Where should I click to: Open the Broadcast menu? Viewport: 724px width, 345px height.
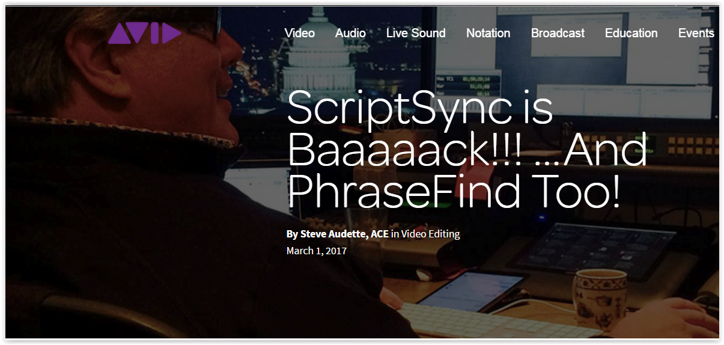(558, 33)
